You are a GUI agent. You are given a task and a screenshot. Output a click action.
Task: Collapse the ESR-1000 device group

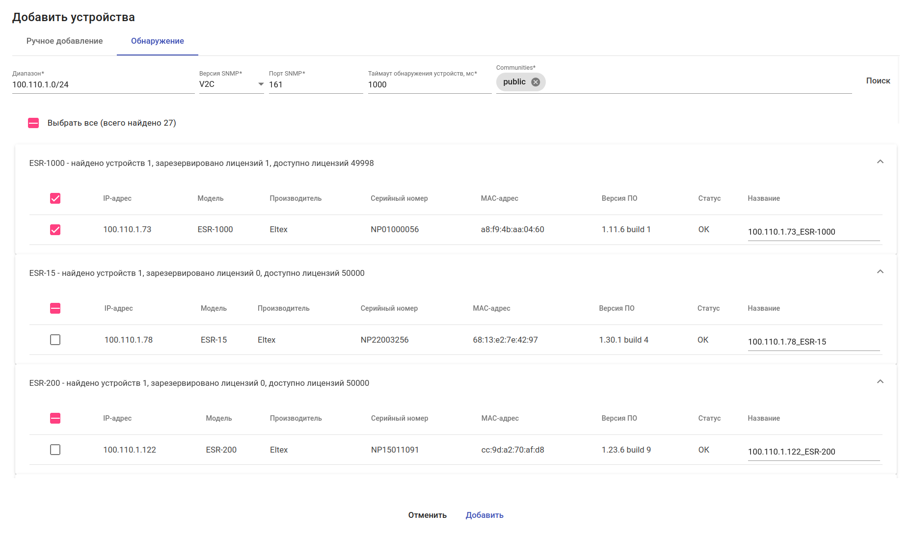[880, 162]
